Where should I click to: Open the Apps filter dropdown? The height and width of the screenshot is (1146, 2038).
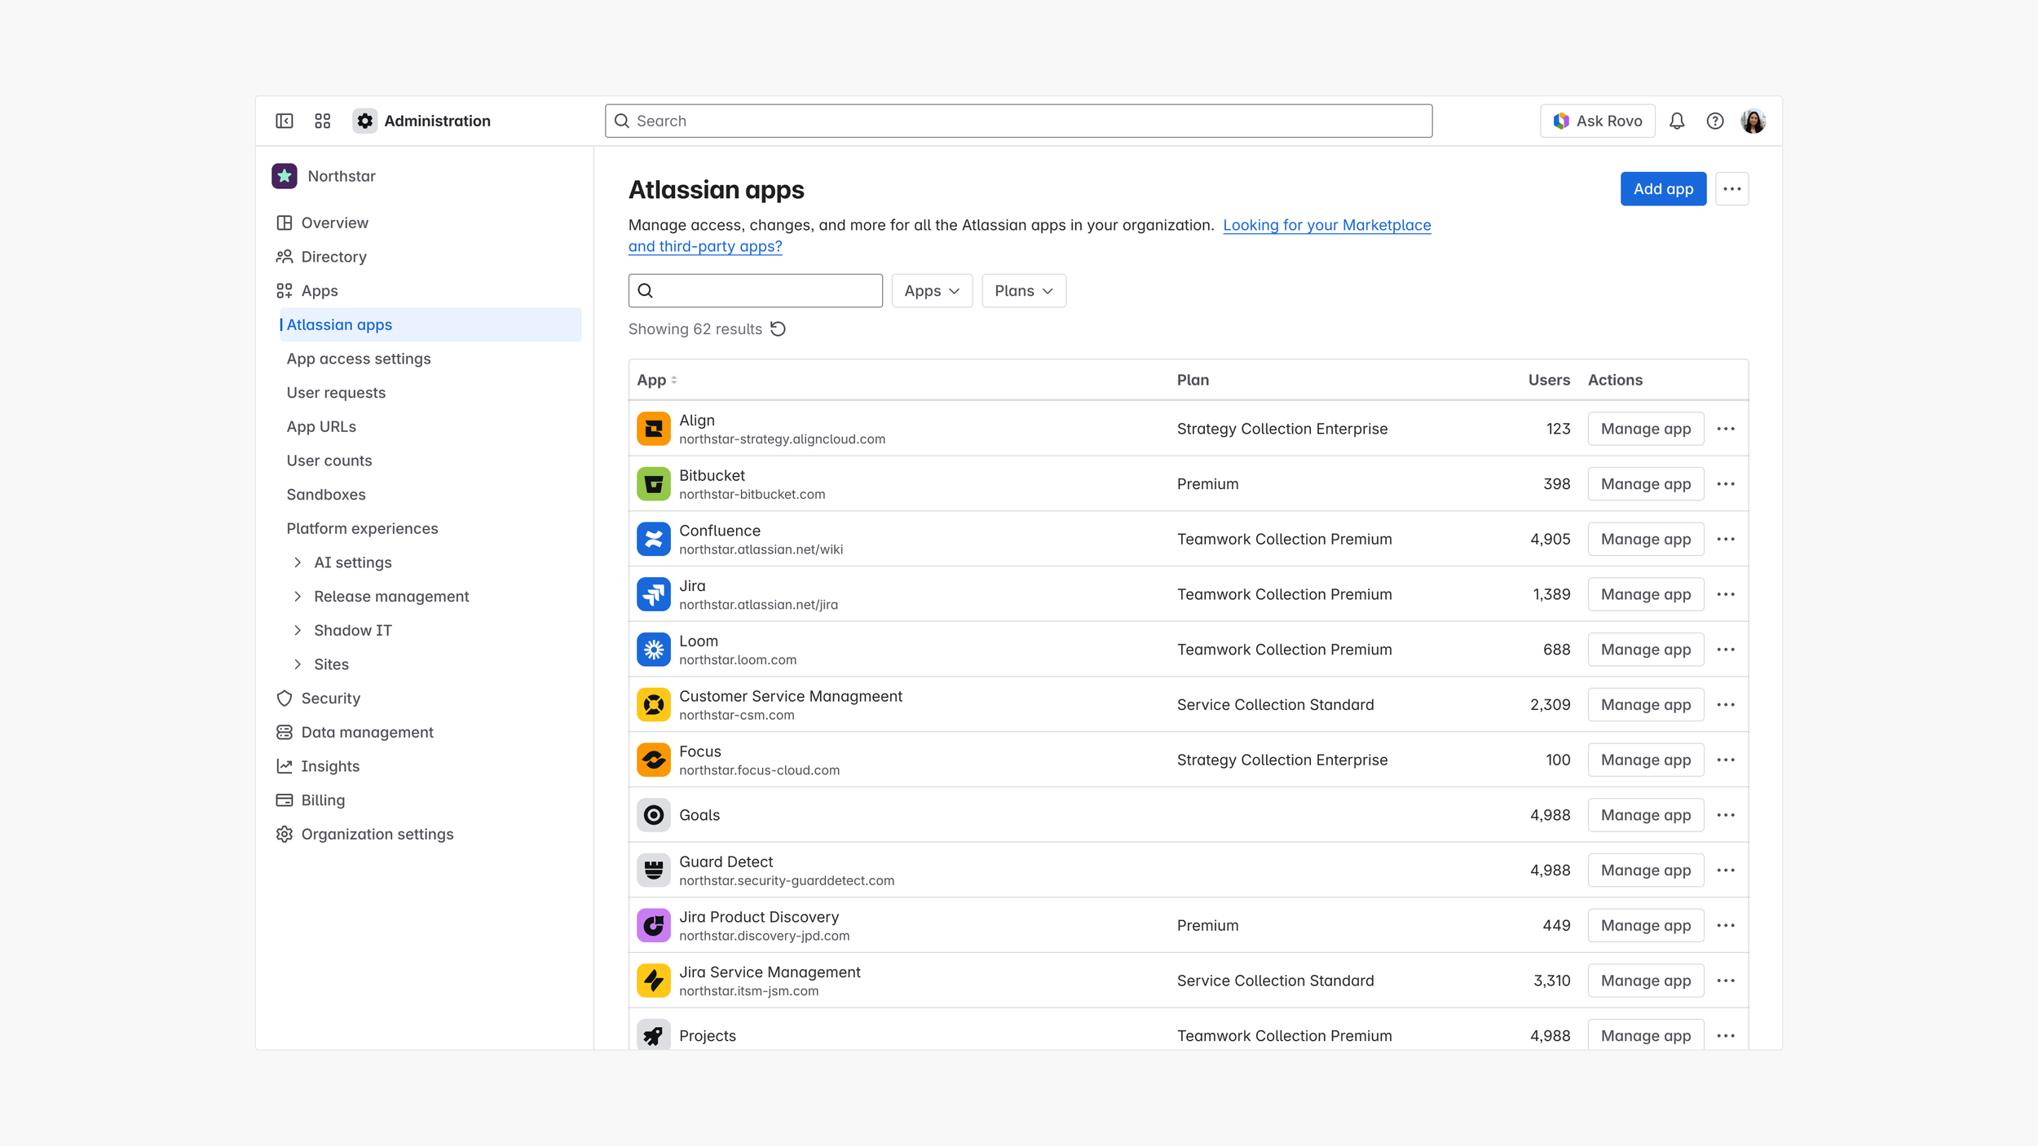932,291
